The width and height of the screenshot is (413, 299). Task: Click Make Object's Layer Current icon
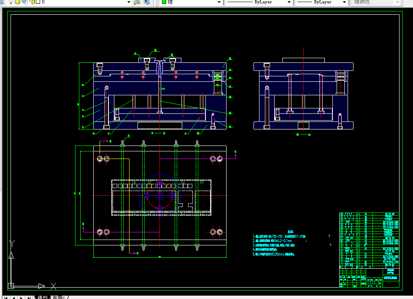tap(137, 2)
